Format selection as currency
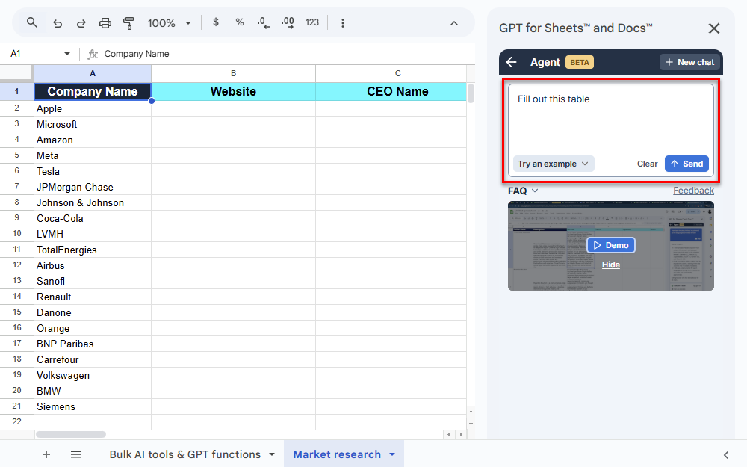Viewport: 747px width, 467px height. click(216, 22)
